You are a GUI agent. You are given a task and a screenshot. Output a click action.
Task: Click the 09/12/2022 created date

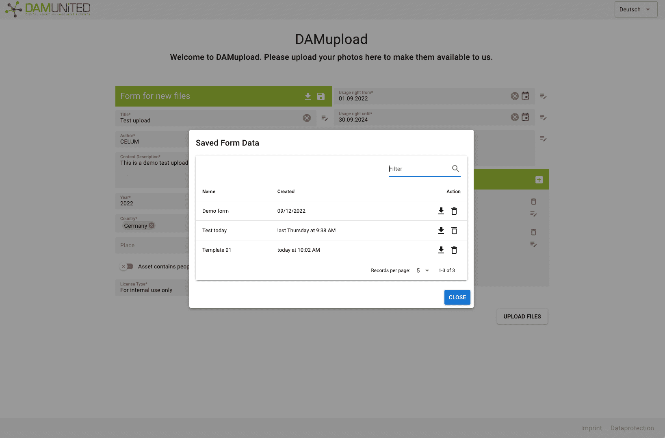291,211
